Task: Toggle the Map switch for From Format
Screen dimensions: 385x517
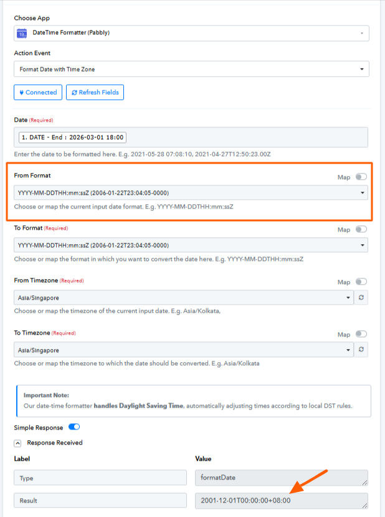Action: pos(361,177)
